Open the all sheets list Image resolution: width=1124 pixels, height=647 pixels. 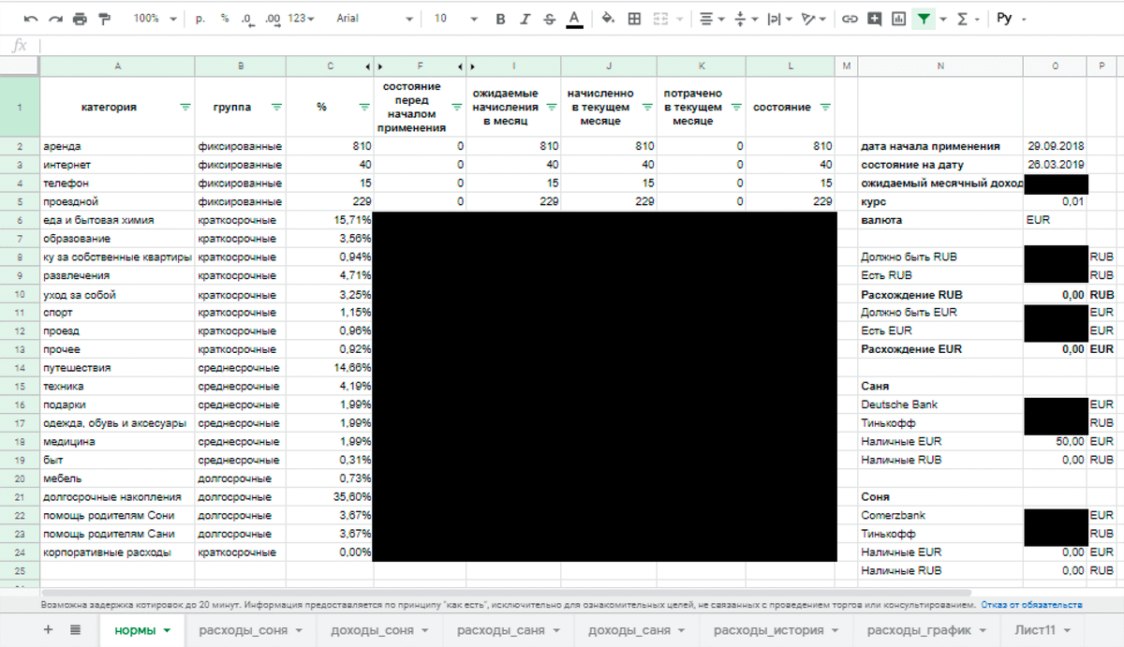[x=76, y=630]
